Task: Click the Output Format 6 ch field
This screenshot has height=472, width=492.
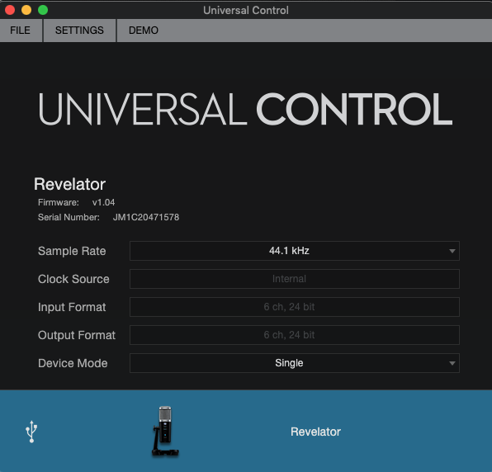Action: (x=295, y=335)
